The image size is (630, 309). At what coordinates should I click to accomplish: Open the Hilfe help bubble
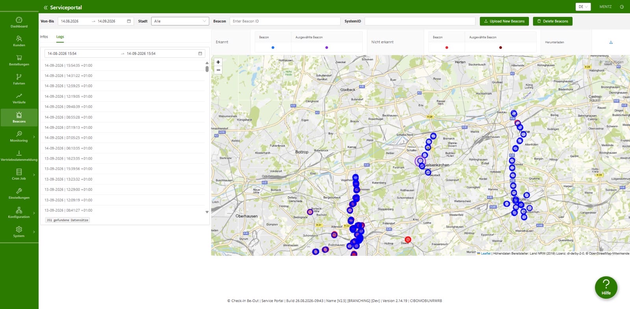[606, 287]
